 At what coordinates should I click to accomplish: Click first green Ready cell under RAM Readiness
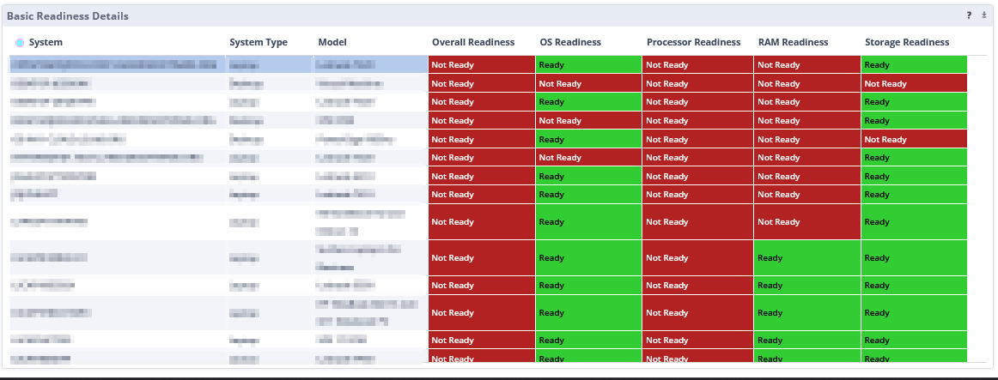(x=806, y=258)
